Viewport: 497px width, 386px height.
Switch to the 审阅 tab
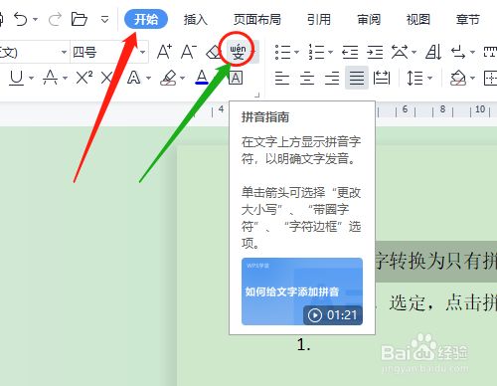369,20
